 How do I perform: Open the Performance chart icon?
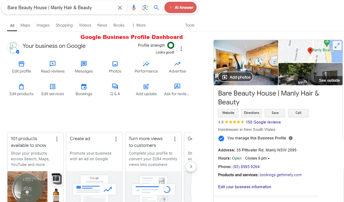[x=146, y=64]
